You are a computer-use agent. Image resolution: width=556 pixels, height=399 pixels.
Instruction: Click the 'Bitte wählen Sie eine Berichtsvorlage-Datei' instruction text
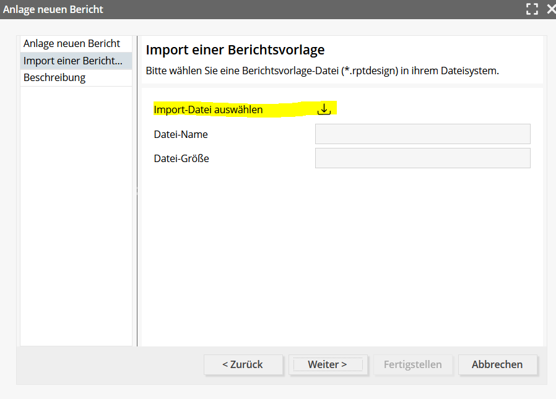(323, 71)
